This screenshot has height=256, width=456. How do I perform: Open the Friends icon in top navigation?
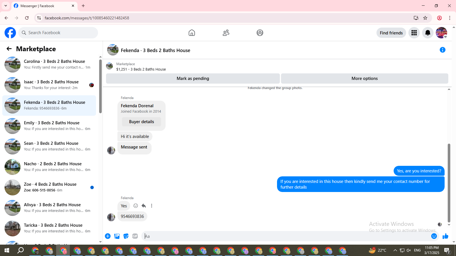226,33
